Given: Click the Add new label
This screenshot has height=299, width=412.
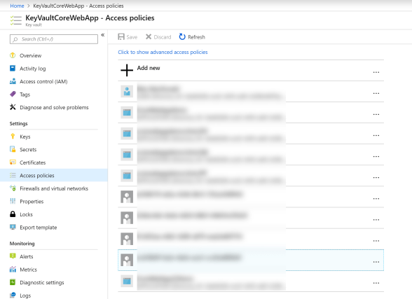Looking at the screenshot, I should pos(149,68).
